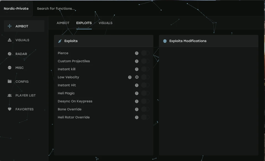Turn on Instant Hit toggle

click(x=145, y=85)
